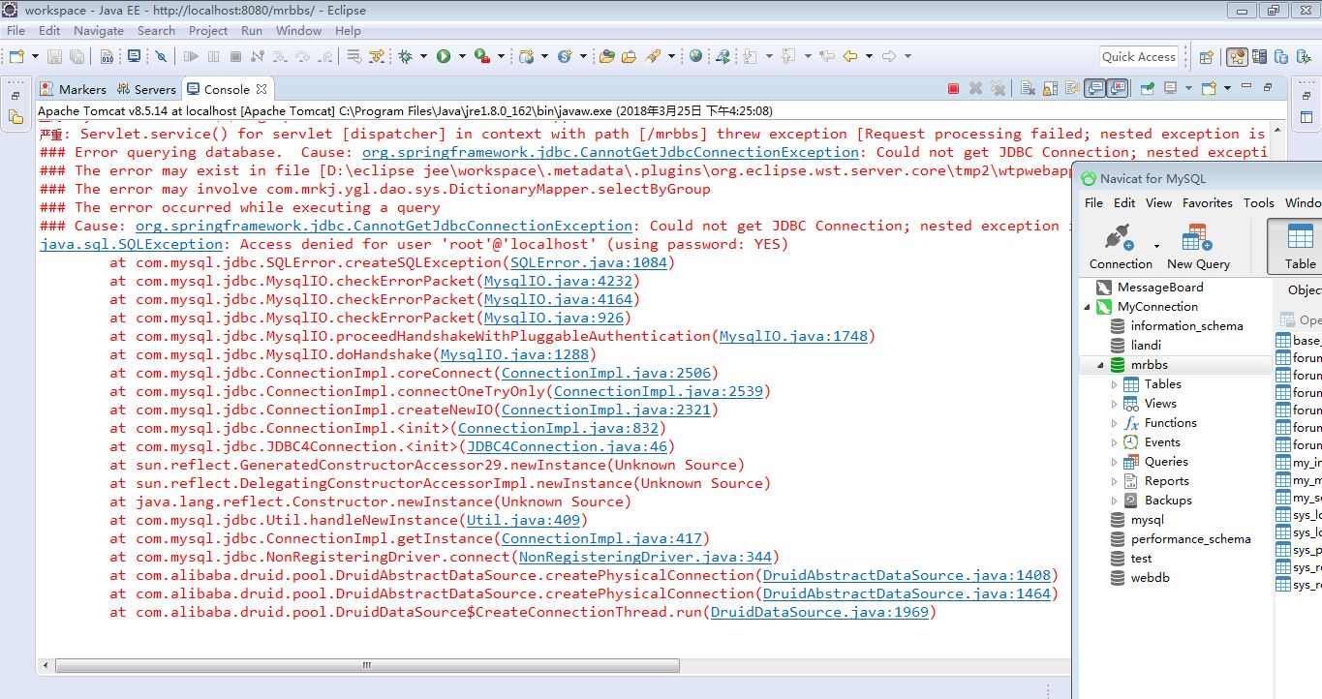
Task: Click the New wizard icon in toolbar
Action: click(16, 56)
